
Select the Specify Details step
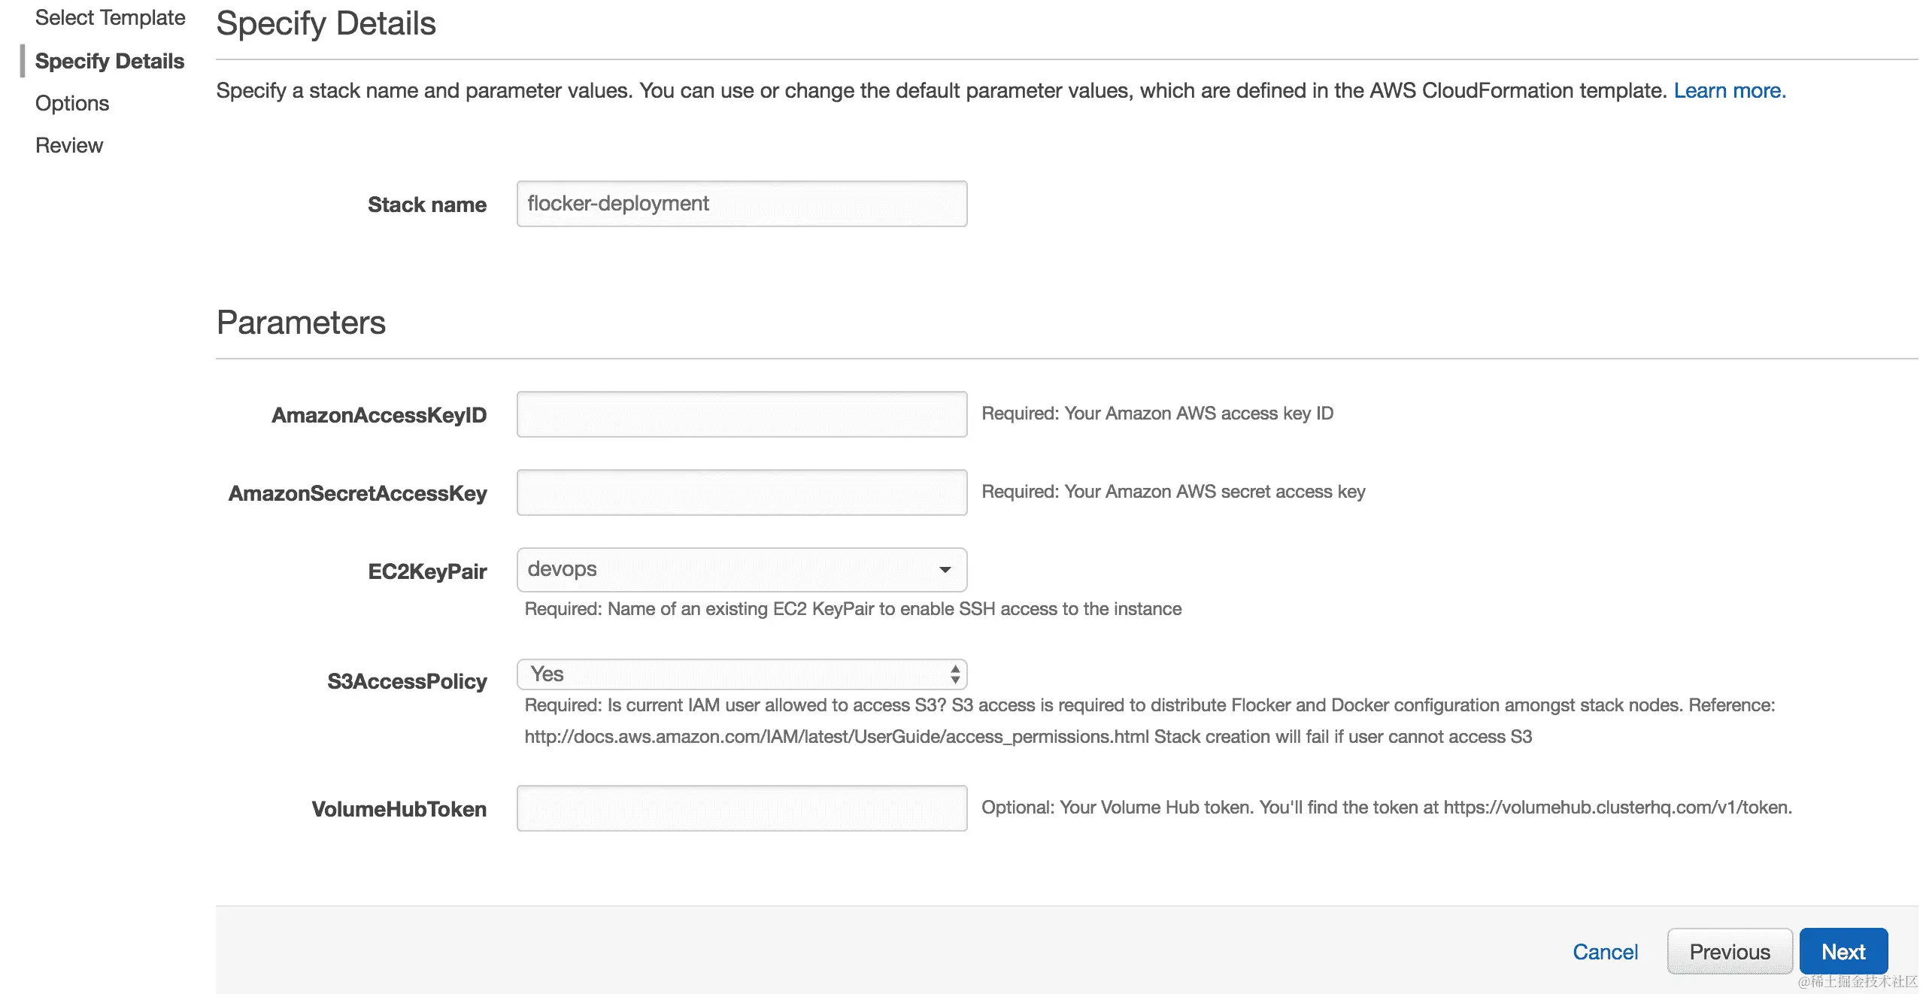(110, 61)
